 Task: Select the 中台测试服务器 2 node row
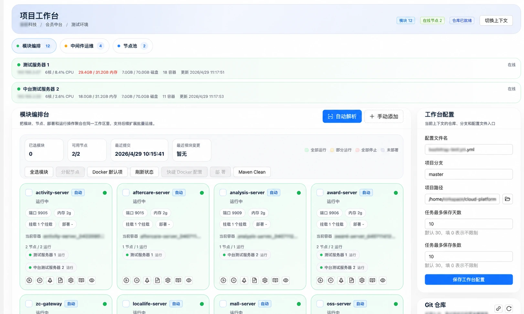point(266,93)
